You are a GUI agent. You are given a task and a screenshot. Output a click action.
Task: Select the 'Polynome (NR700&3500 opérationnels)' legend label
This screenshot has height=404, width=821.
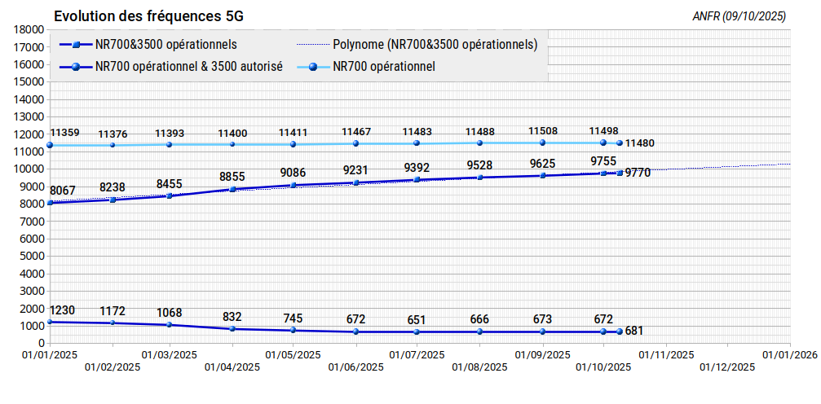coord(435,44)
